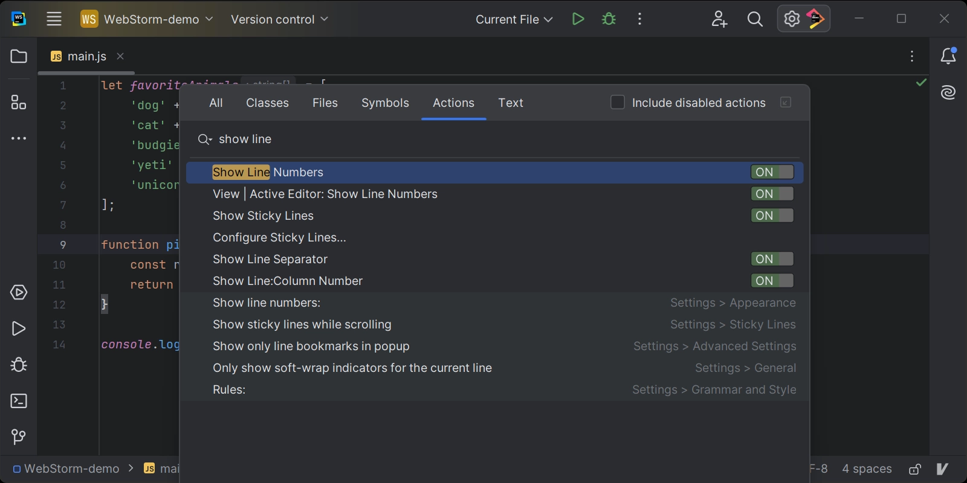Open soft-wrap indicators General setting
This screenshot has height=483, width=967.
pyautogui.click(x=495, y=368)
